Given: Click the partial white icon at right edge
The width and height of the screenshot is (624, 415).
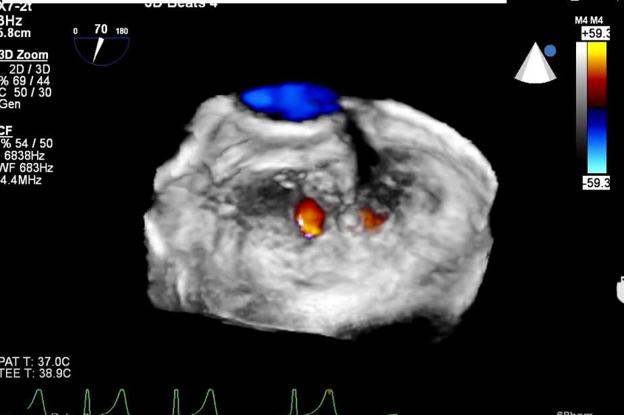Looking at the screenshot, I should [620, 290].
